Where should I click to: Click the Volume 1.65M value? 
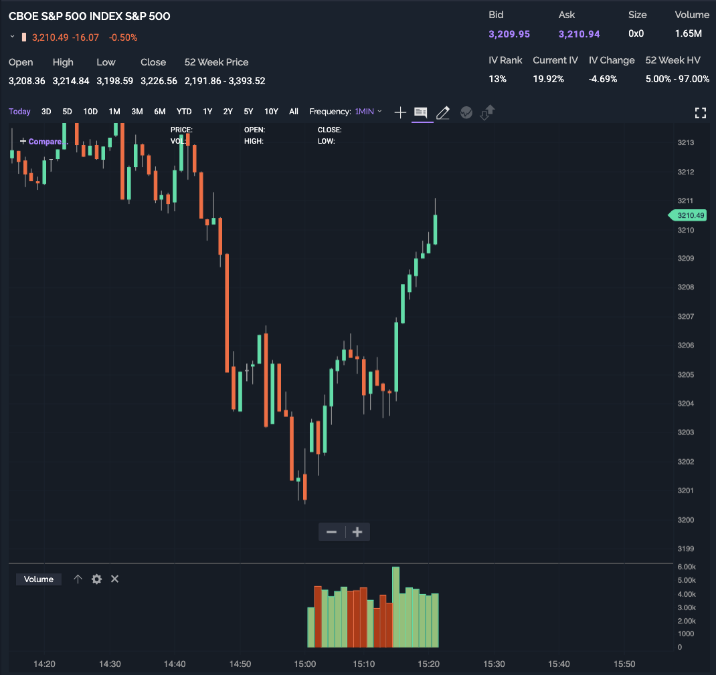pos(688,33)
